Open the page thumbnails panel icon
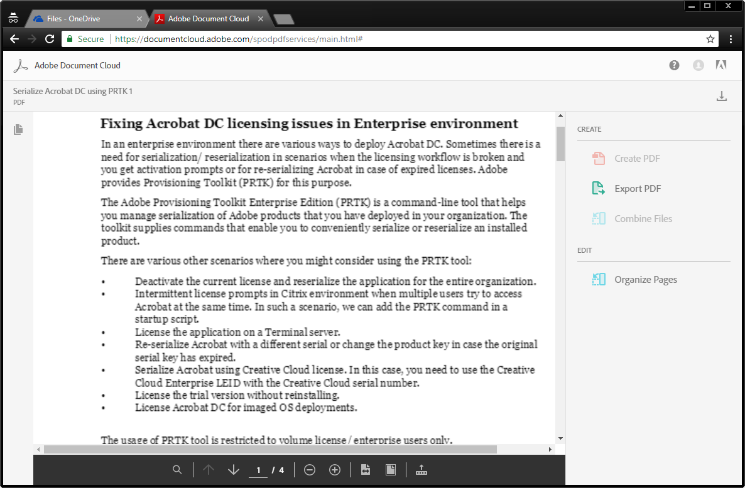This screenshot has width=745, height=488. (18, 129)
